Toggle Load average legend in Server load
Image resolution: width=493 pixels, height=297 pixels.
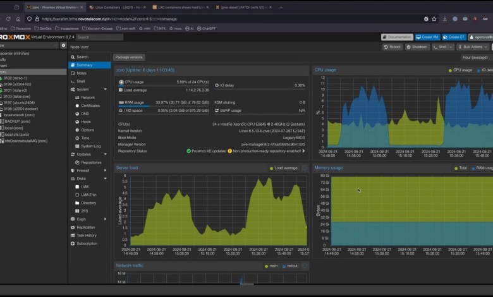(x=284, y=168)
